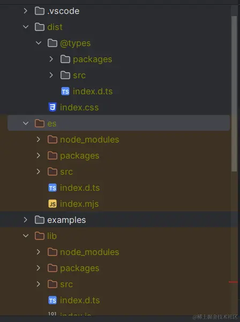The height and width of the screenshot is (322, 240).
Task: Click the CSS icon beside index.css
Action: click(52, 107)
